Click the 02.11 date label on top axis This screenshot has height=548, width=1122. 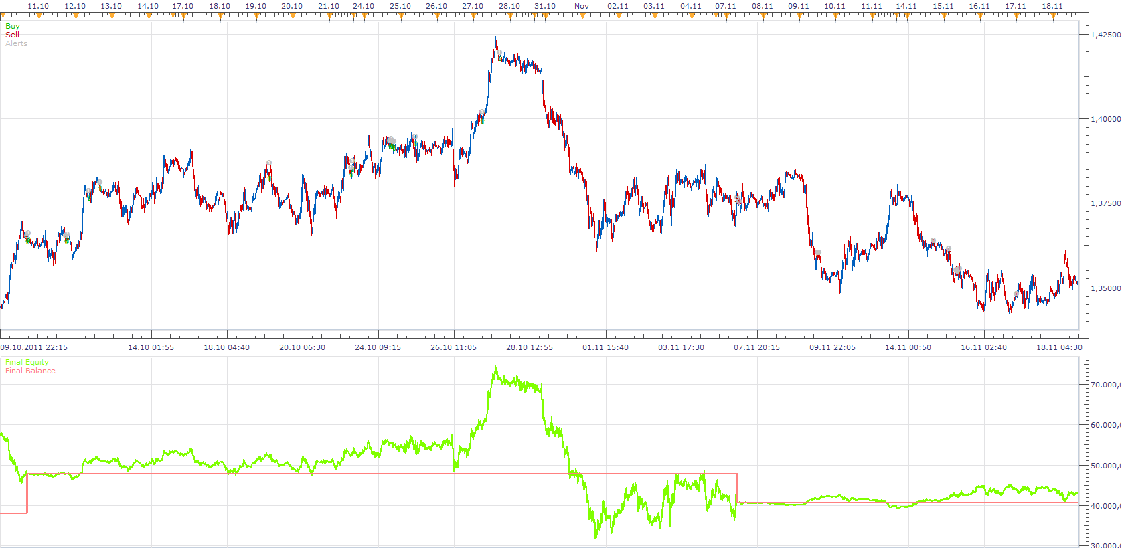pyautogui.click(x=618, y=6)
